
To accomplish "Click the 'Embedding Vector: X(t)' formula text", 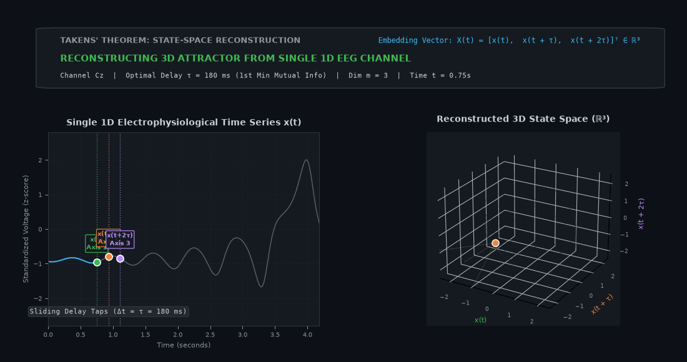I will tap(509, 41).
